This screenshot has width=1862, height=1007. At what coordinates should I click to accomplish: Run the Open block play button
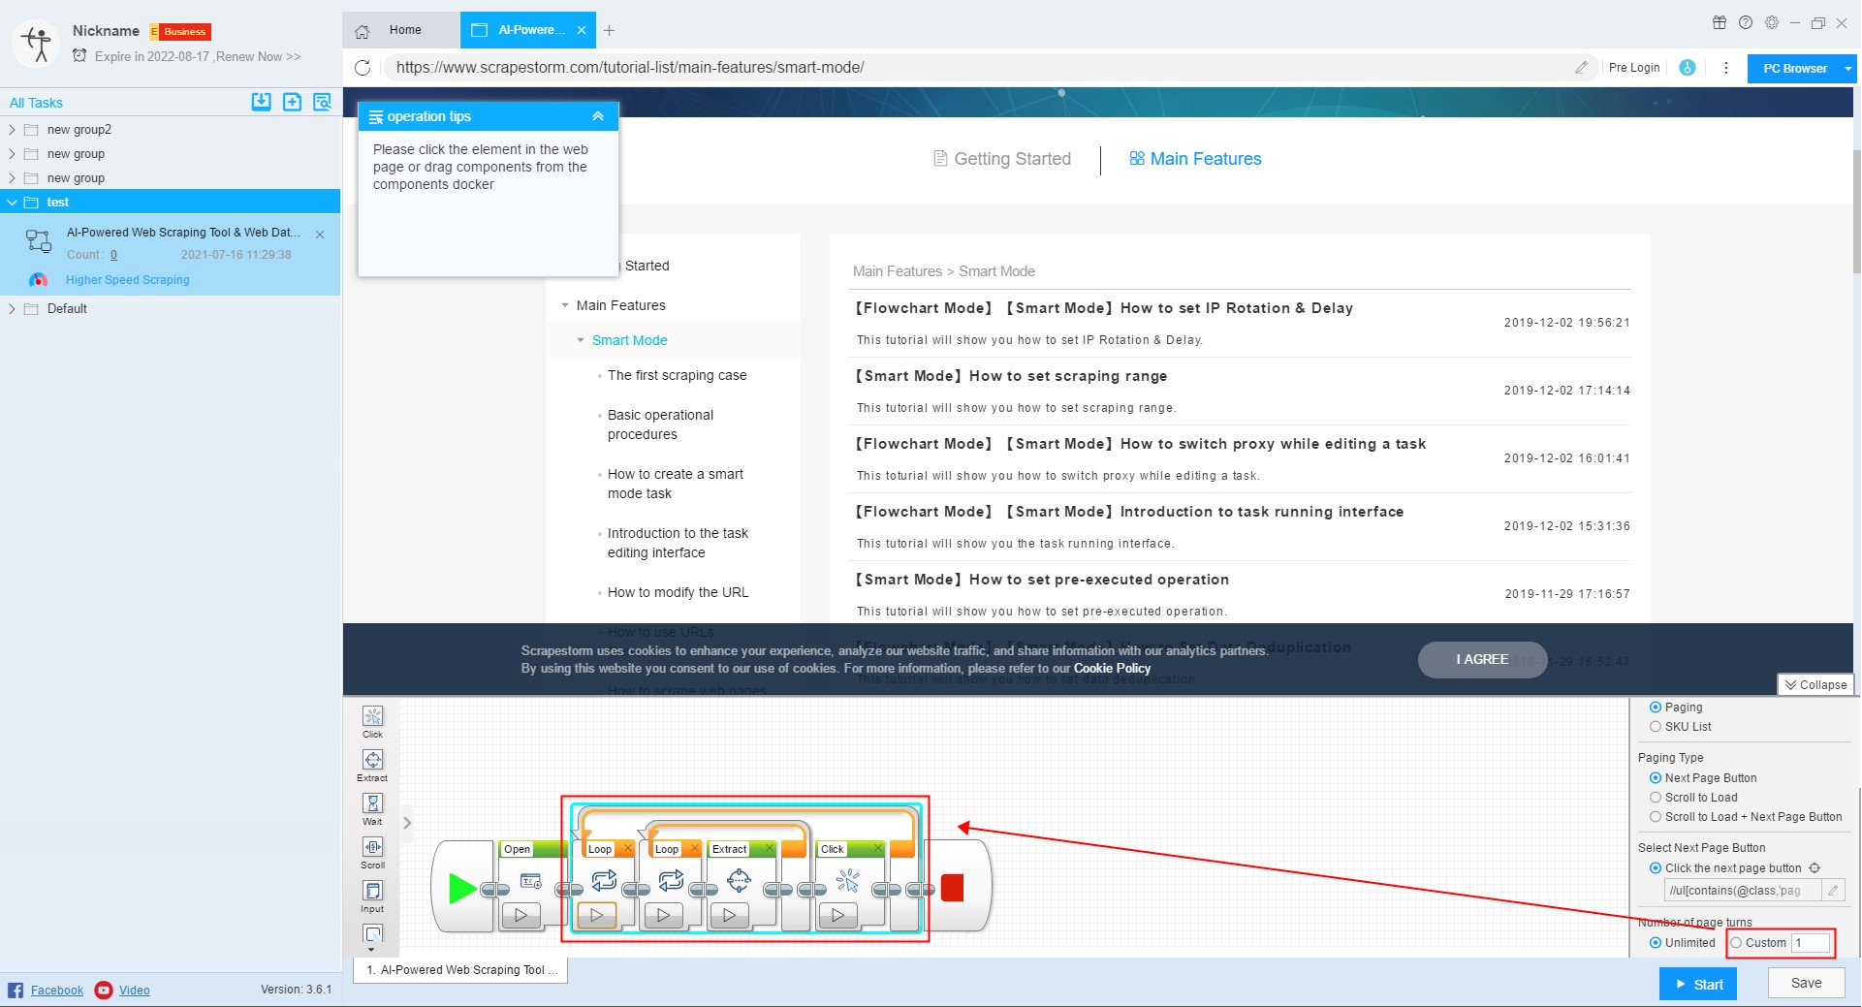click(521, 914)
